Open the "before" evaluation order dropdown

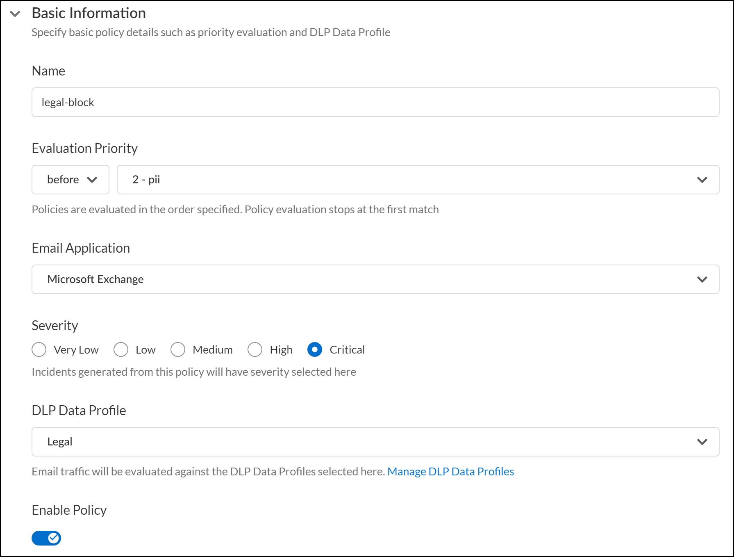[x=70, y=179]
